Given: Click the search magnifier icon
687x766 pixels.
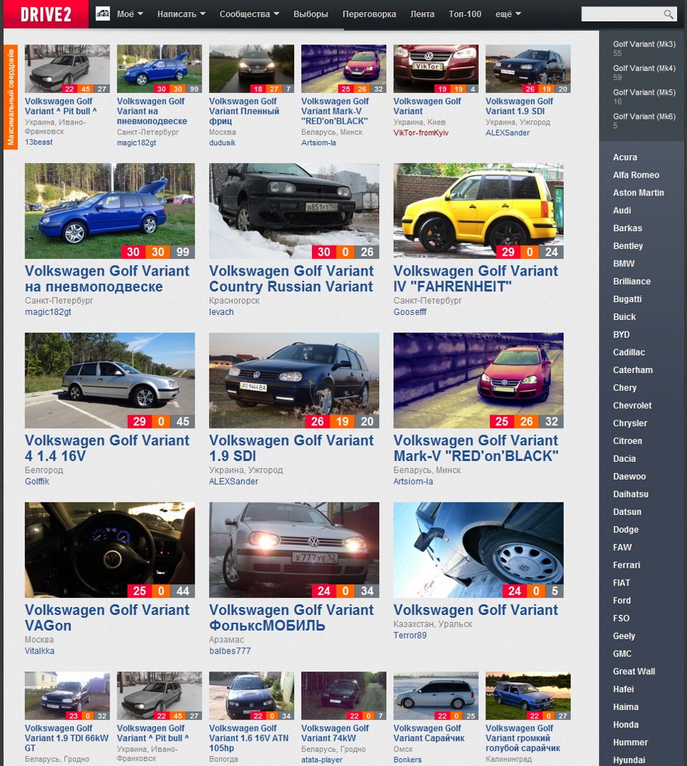Looking at the screenshot, I should click(668, 14).
